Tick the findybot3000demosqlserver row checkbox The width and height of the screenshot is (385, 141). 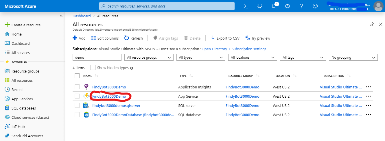(77, 105)
